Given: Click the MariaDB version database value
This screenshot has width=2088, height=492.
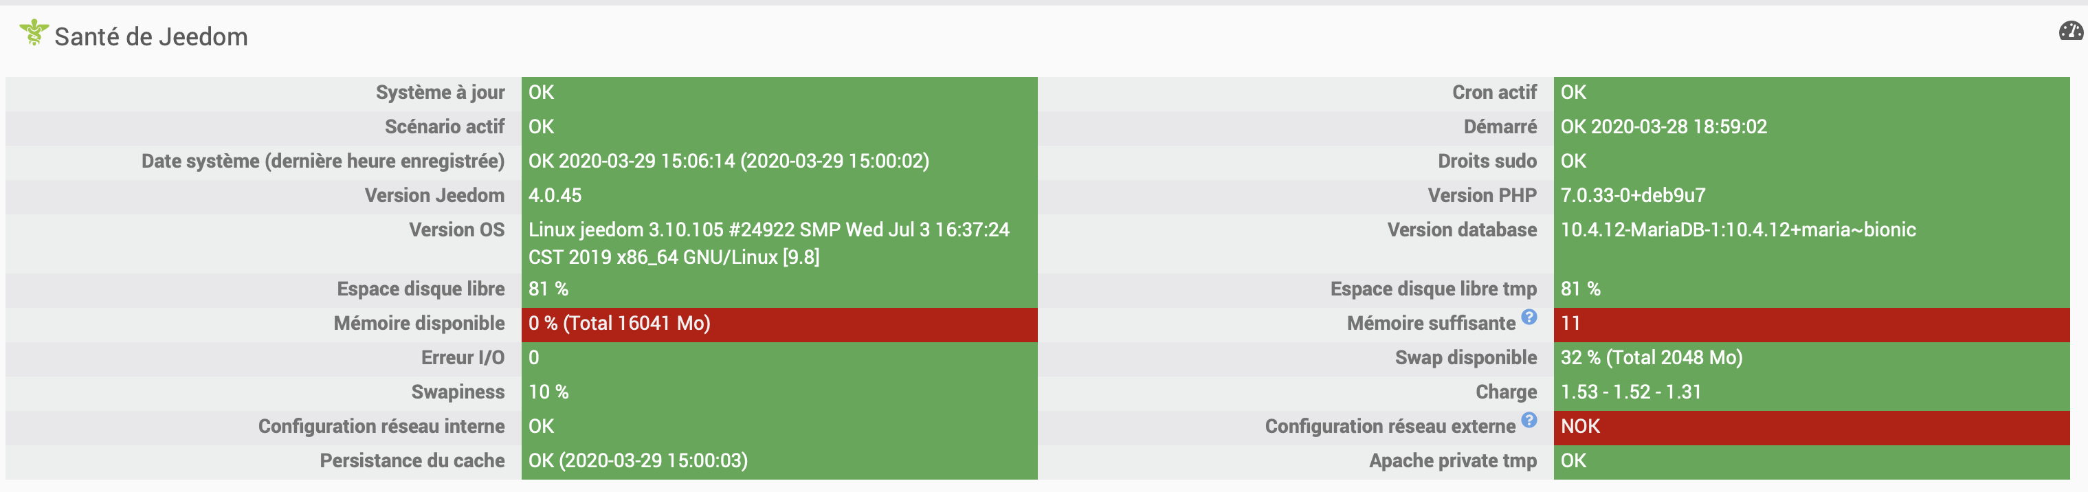Looking at the screenshot, I should (x=1738, y=230).
